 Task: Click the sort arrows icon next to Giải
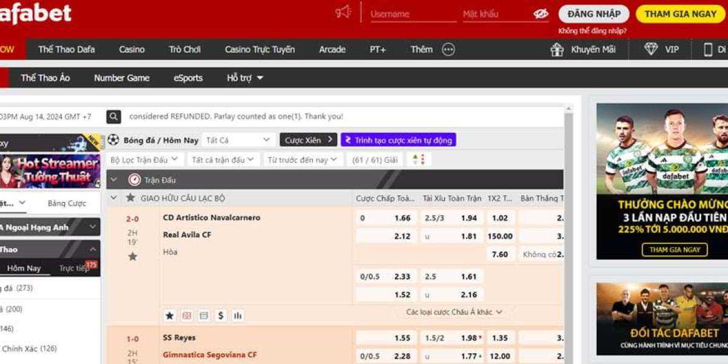tap(419, 160)
